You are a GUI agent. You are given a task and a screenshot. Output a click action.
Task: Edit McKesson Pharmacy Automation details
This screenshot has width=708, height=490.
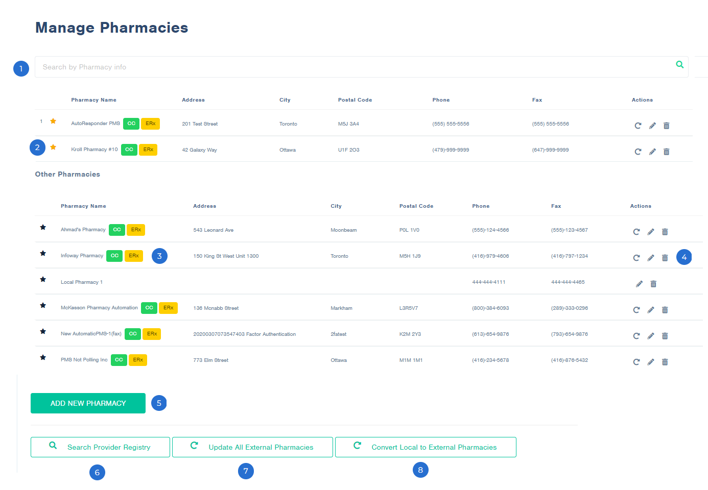click(x=650, y=310)
